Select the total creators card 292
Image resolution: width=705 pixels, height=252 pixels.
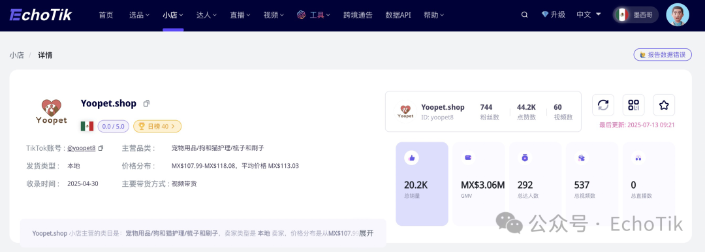tap(535, 183)
